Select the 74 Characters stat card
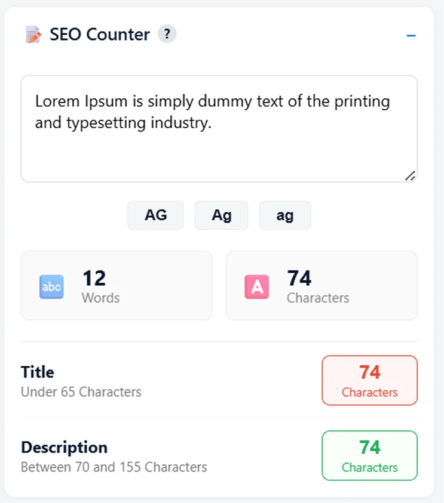This screenshot has height=503, width=444. tap(321, 286)
